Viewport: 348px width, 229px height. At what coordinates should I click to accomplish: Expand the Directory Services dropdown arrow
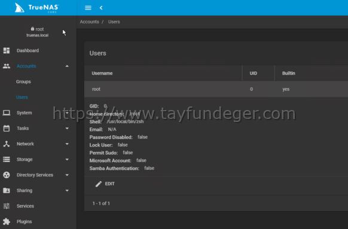click(67, 175)
